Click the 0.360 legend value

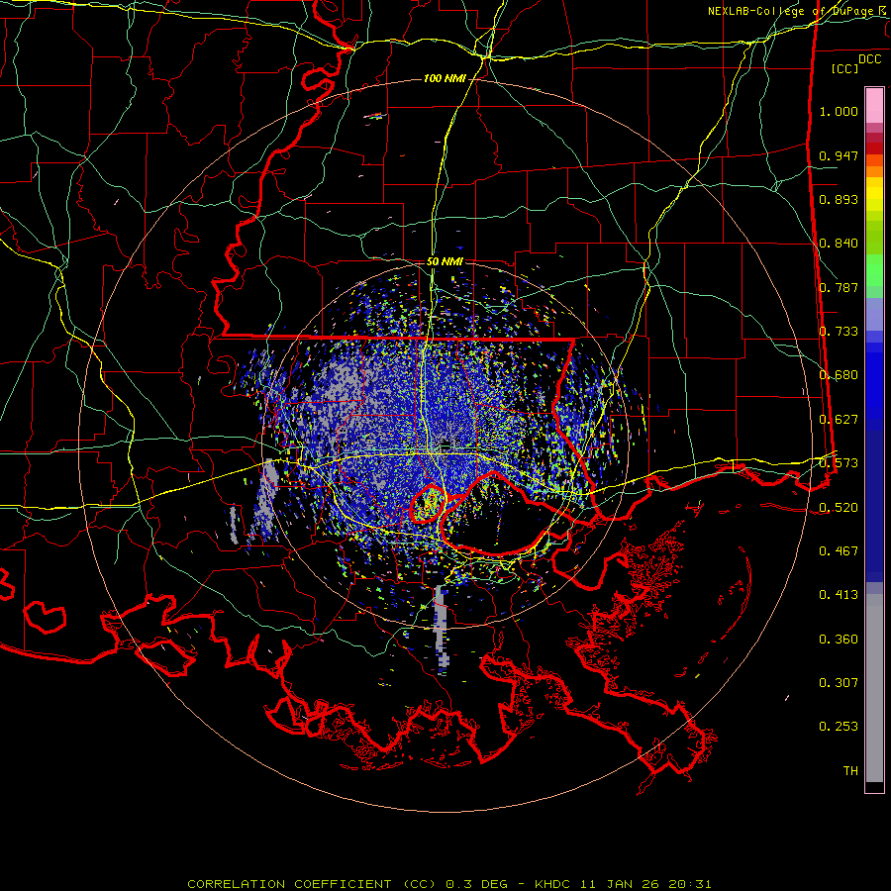pyautogui.click(x=839, y=640)
